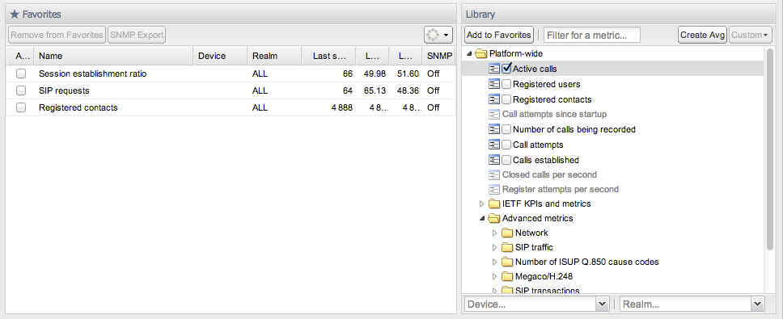Select the Closed calls per second label
Screen dimensions: 783x319
[x=549, y=174]
